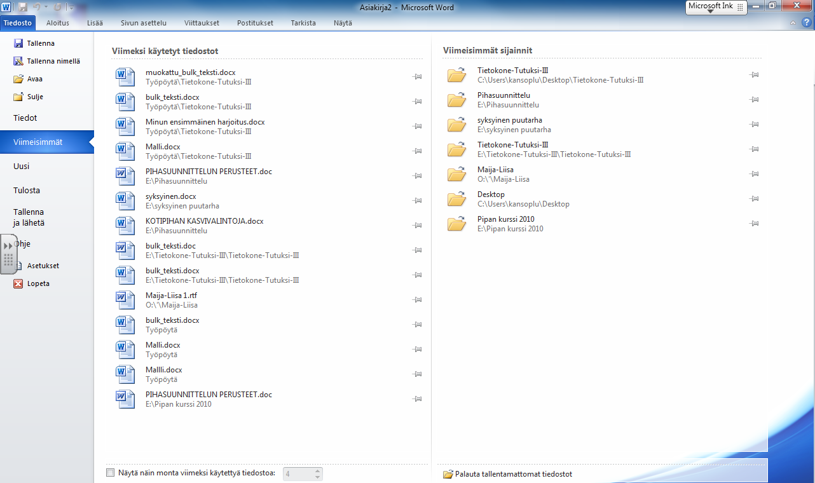Pin Maija-Liisa 1.rtf to recent list
The height and width of the screenshot is (483, 815).
click(417, 299)
